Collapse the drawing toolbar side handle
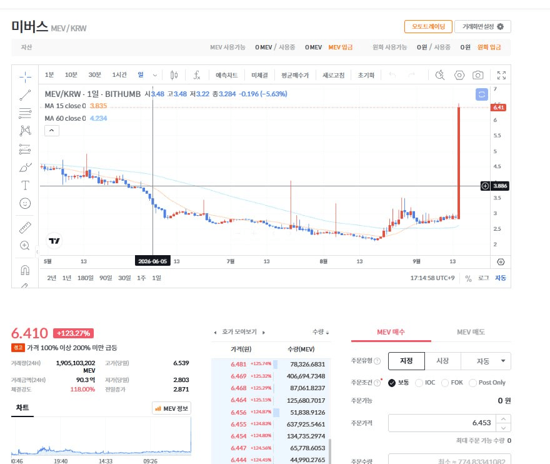The height and width of the screenshot is (464, 550). click(x=37, y=251)
